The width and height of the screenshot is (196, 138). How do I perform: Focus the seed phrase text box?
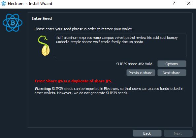(120, 46)
